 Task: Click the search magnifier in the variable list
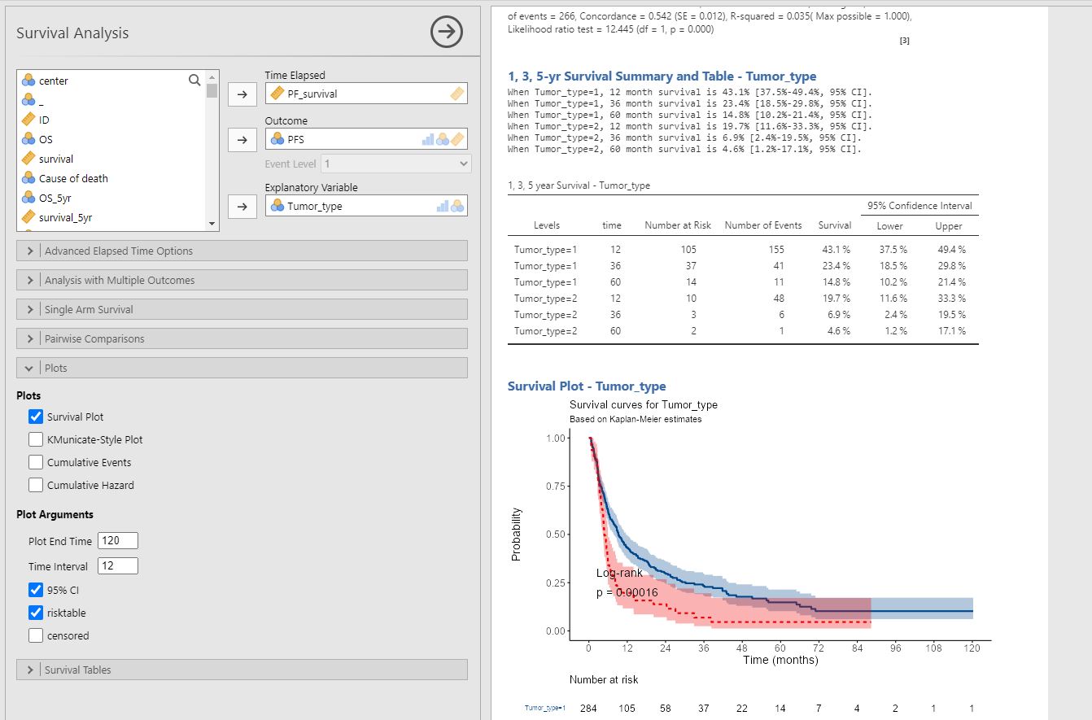194,80
